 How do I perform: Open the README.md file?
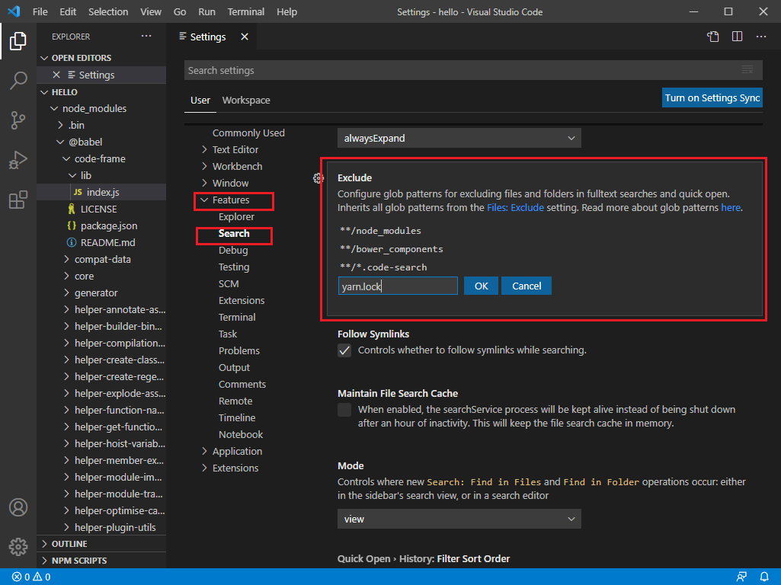tap(107, 242)
